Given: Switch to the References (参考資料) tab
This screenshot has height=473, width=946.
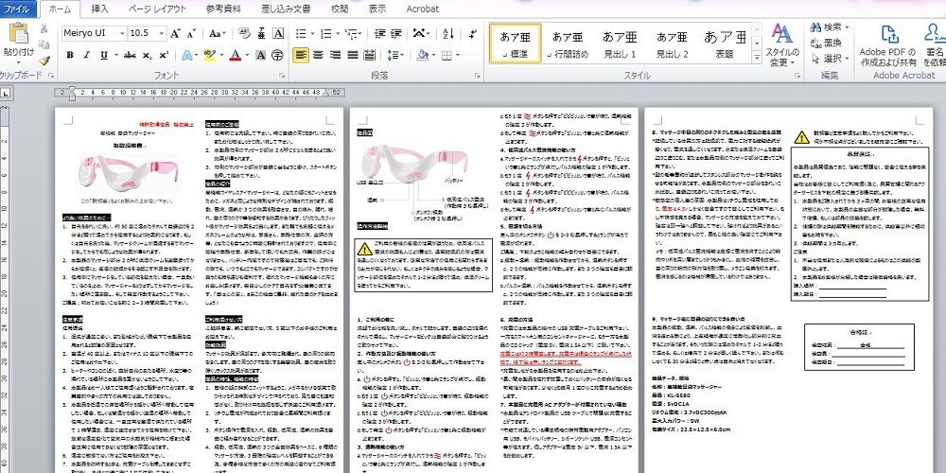Looking at the screenshot, I should point(223,9).
